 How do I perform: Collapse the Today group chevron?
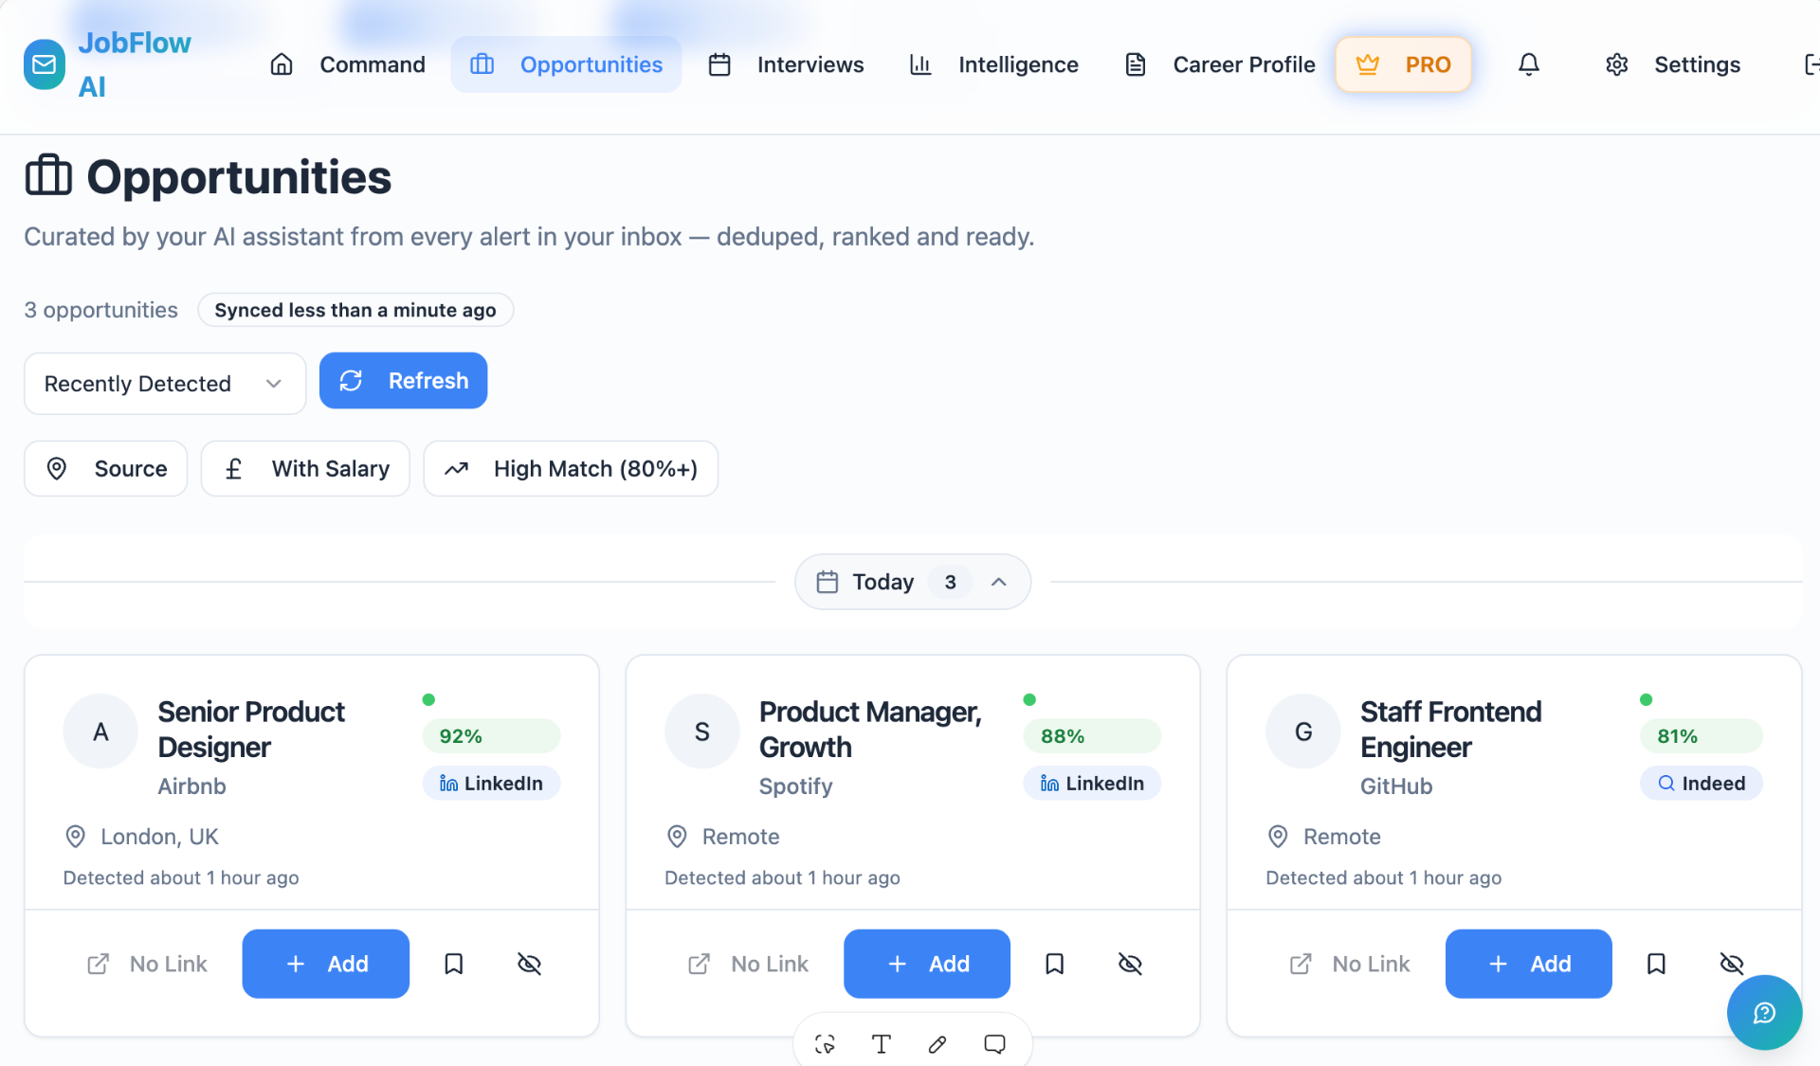[999, 582]
